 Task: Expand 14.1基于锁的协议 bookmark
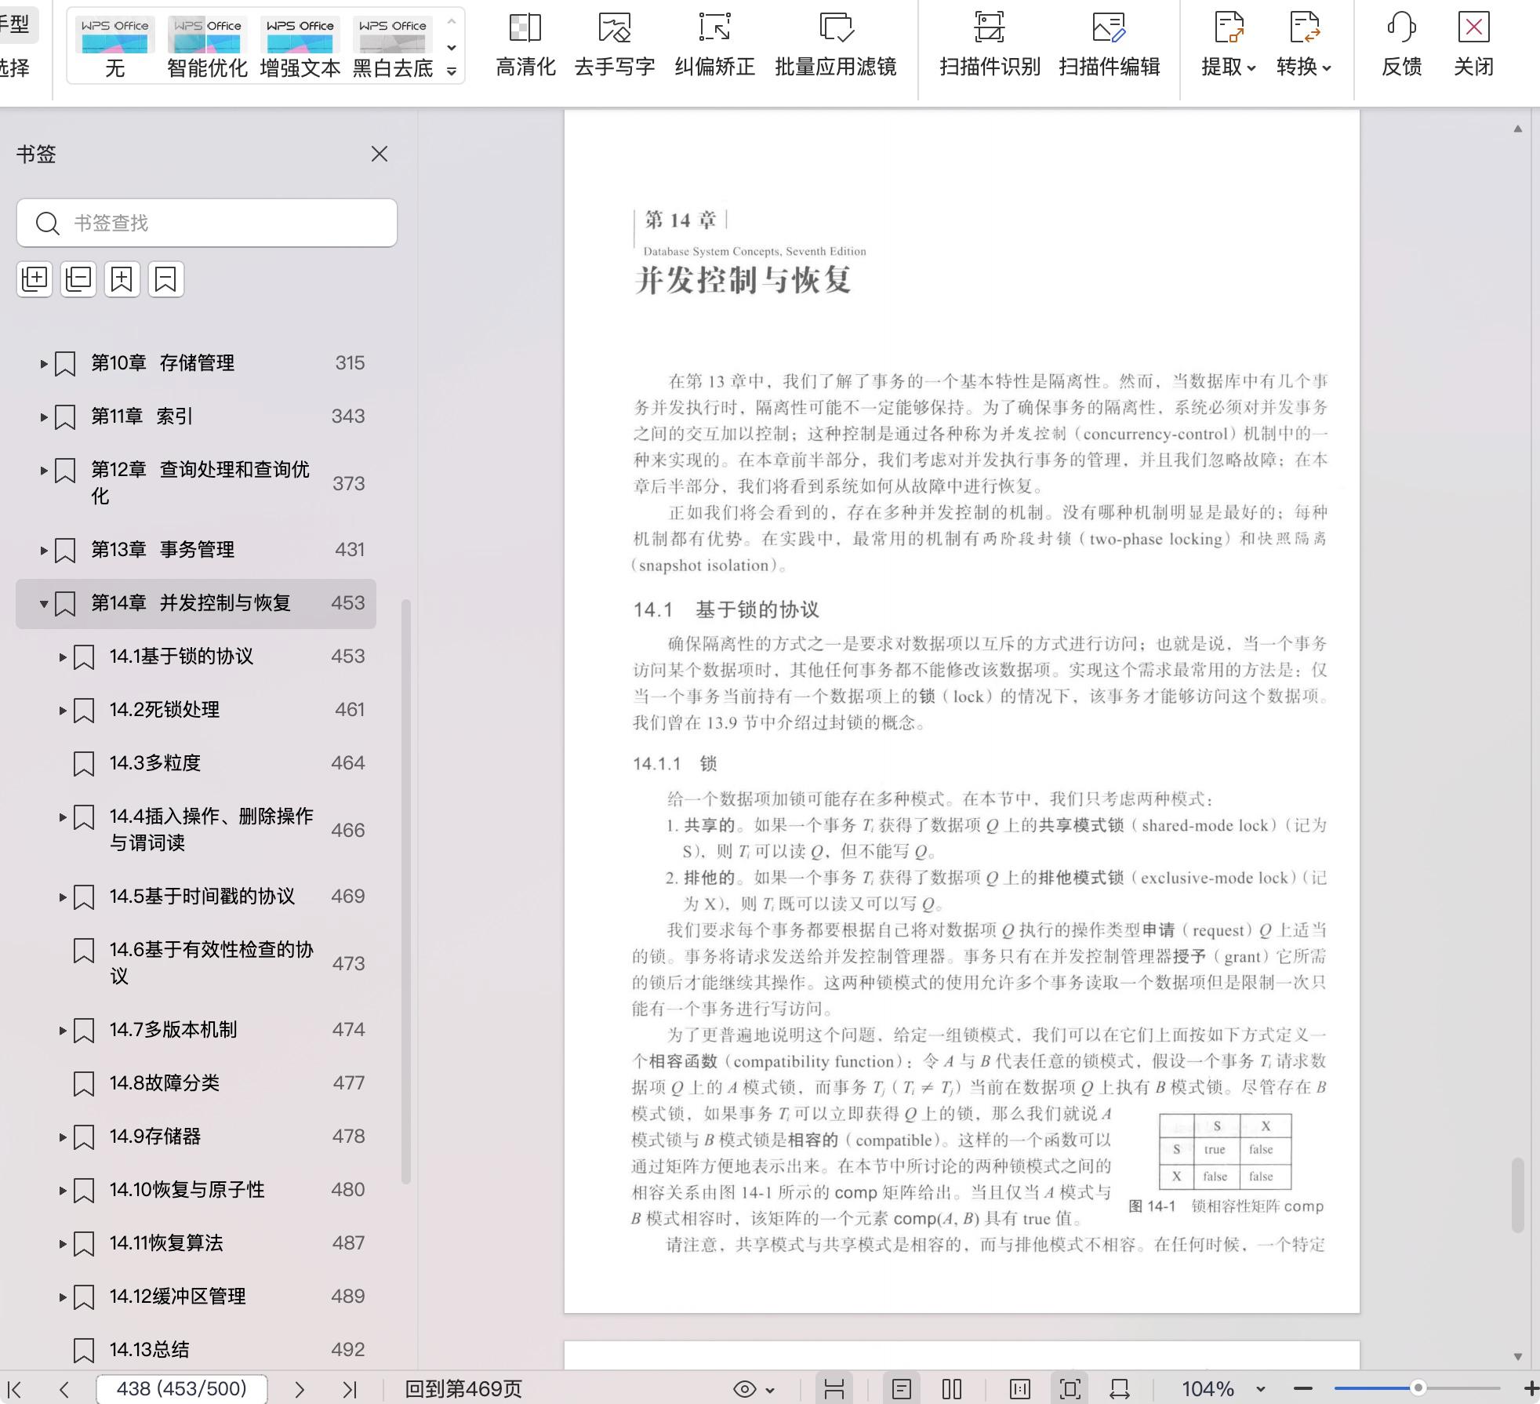[x=63, y=657]
